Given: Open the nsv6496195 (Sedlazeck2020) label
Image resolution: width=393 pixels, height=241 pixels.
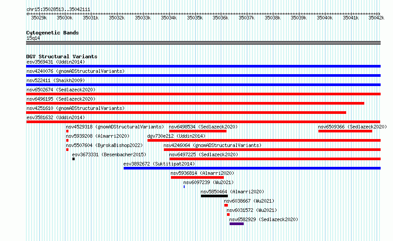Looking at the screenshot, I should [61, 99].
